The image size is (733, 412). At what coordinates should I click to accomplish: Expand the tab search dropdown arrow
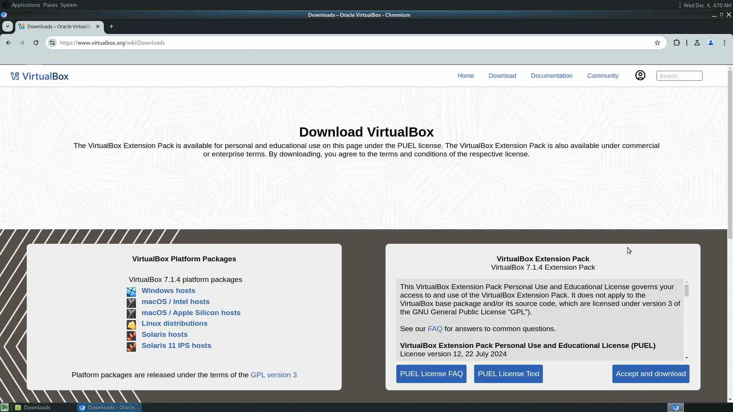click(x=8, y=26)
